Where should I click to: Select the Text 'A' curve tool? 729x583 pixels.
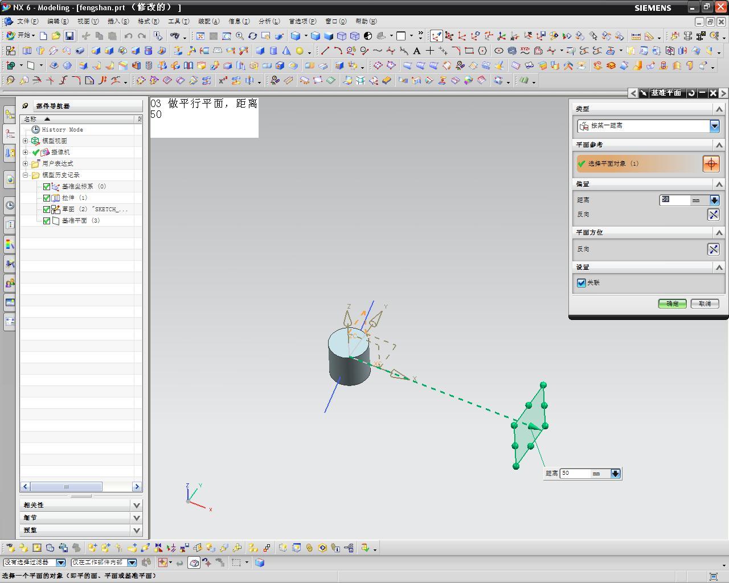pyautogui.click(x=417, y=51)
